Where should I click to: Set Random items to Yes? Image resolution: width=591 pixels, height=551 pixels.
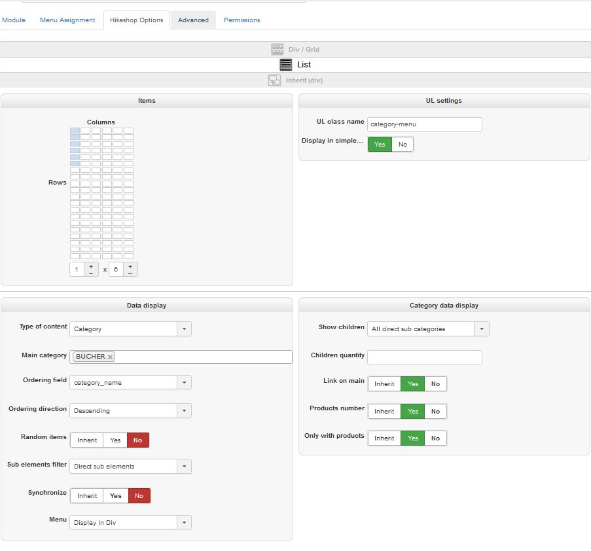pyautogui.click(x=115, y=440)
